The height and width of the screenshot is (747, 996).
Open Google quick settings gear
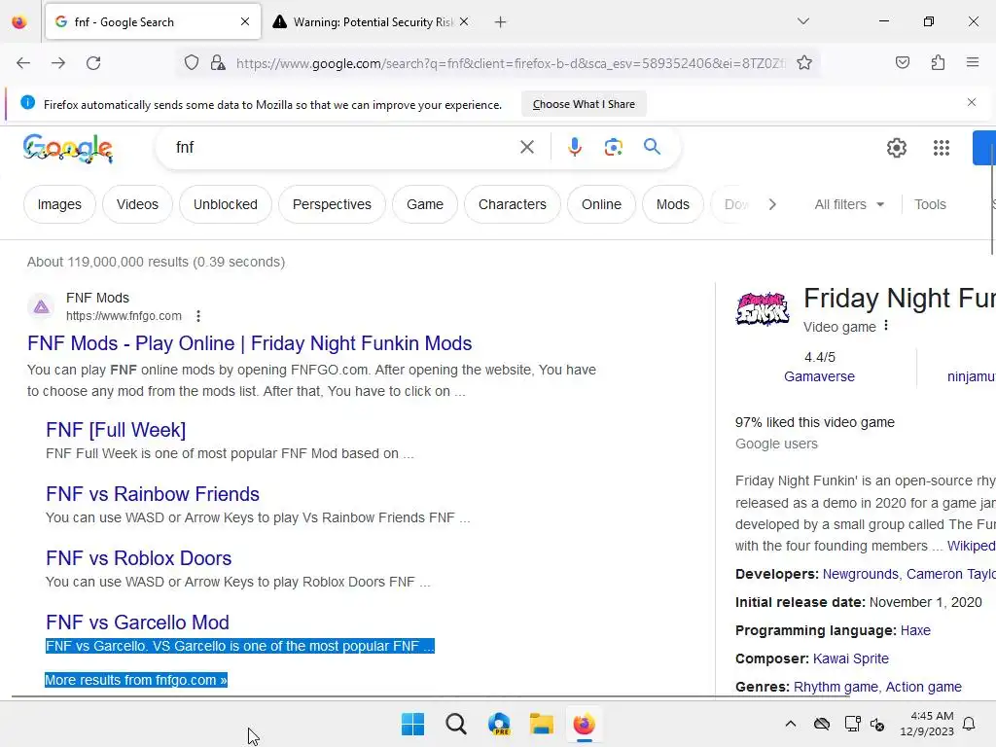click(x=896, y=148)
